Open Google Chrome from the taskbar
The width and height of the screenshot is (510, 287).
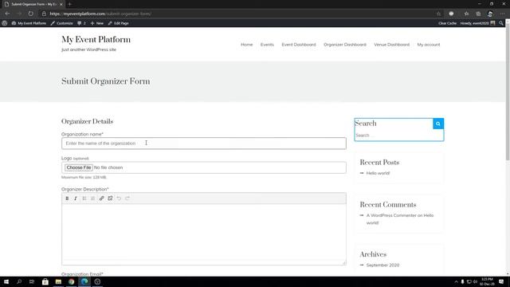click(71, 281)
